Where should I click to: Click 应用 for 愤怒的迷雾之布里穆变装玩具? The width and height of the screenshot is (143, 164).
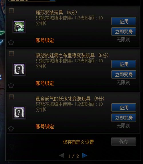[x=124, y=64]
